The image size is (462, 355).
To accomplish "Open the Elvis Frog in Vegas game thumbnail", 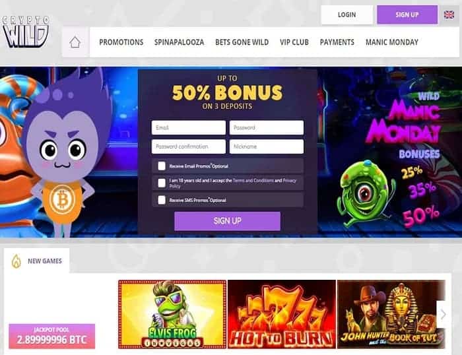I will [x=172, y=314].
